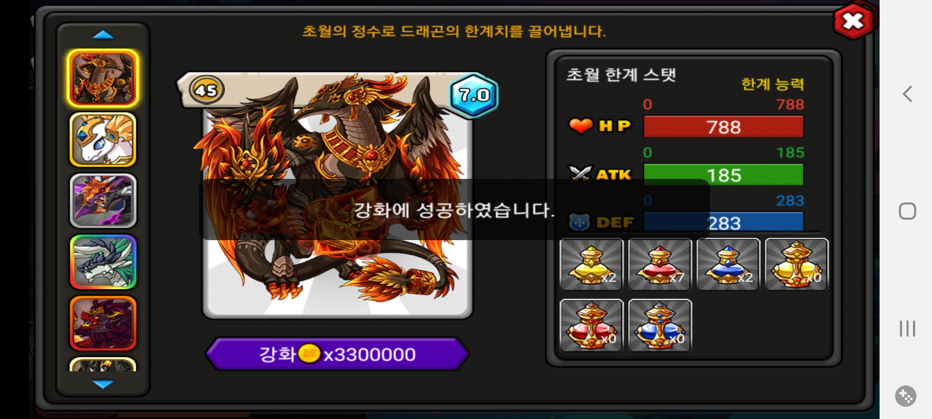Choose the selected fire phoenix dragon thumbnail
The height and width of the screenshot is (419, 932).
point(103,78)
